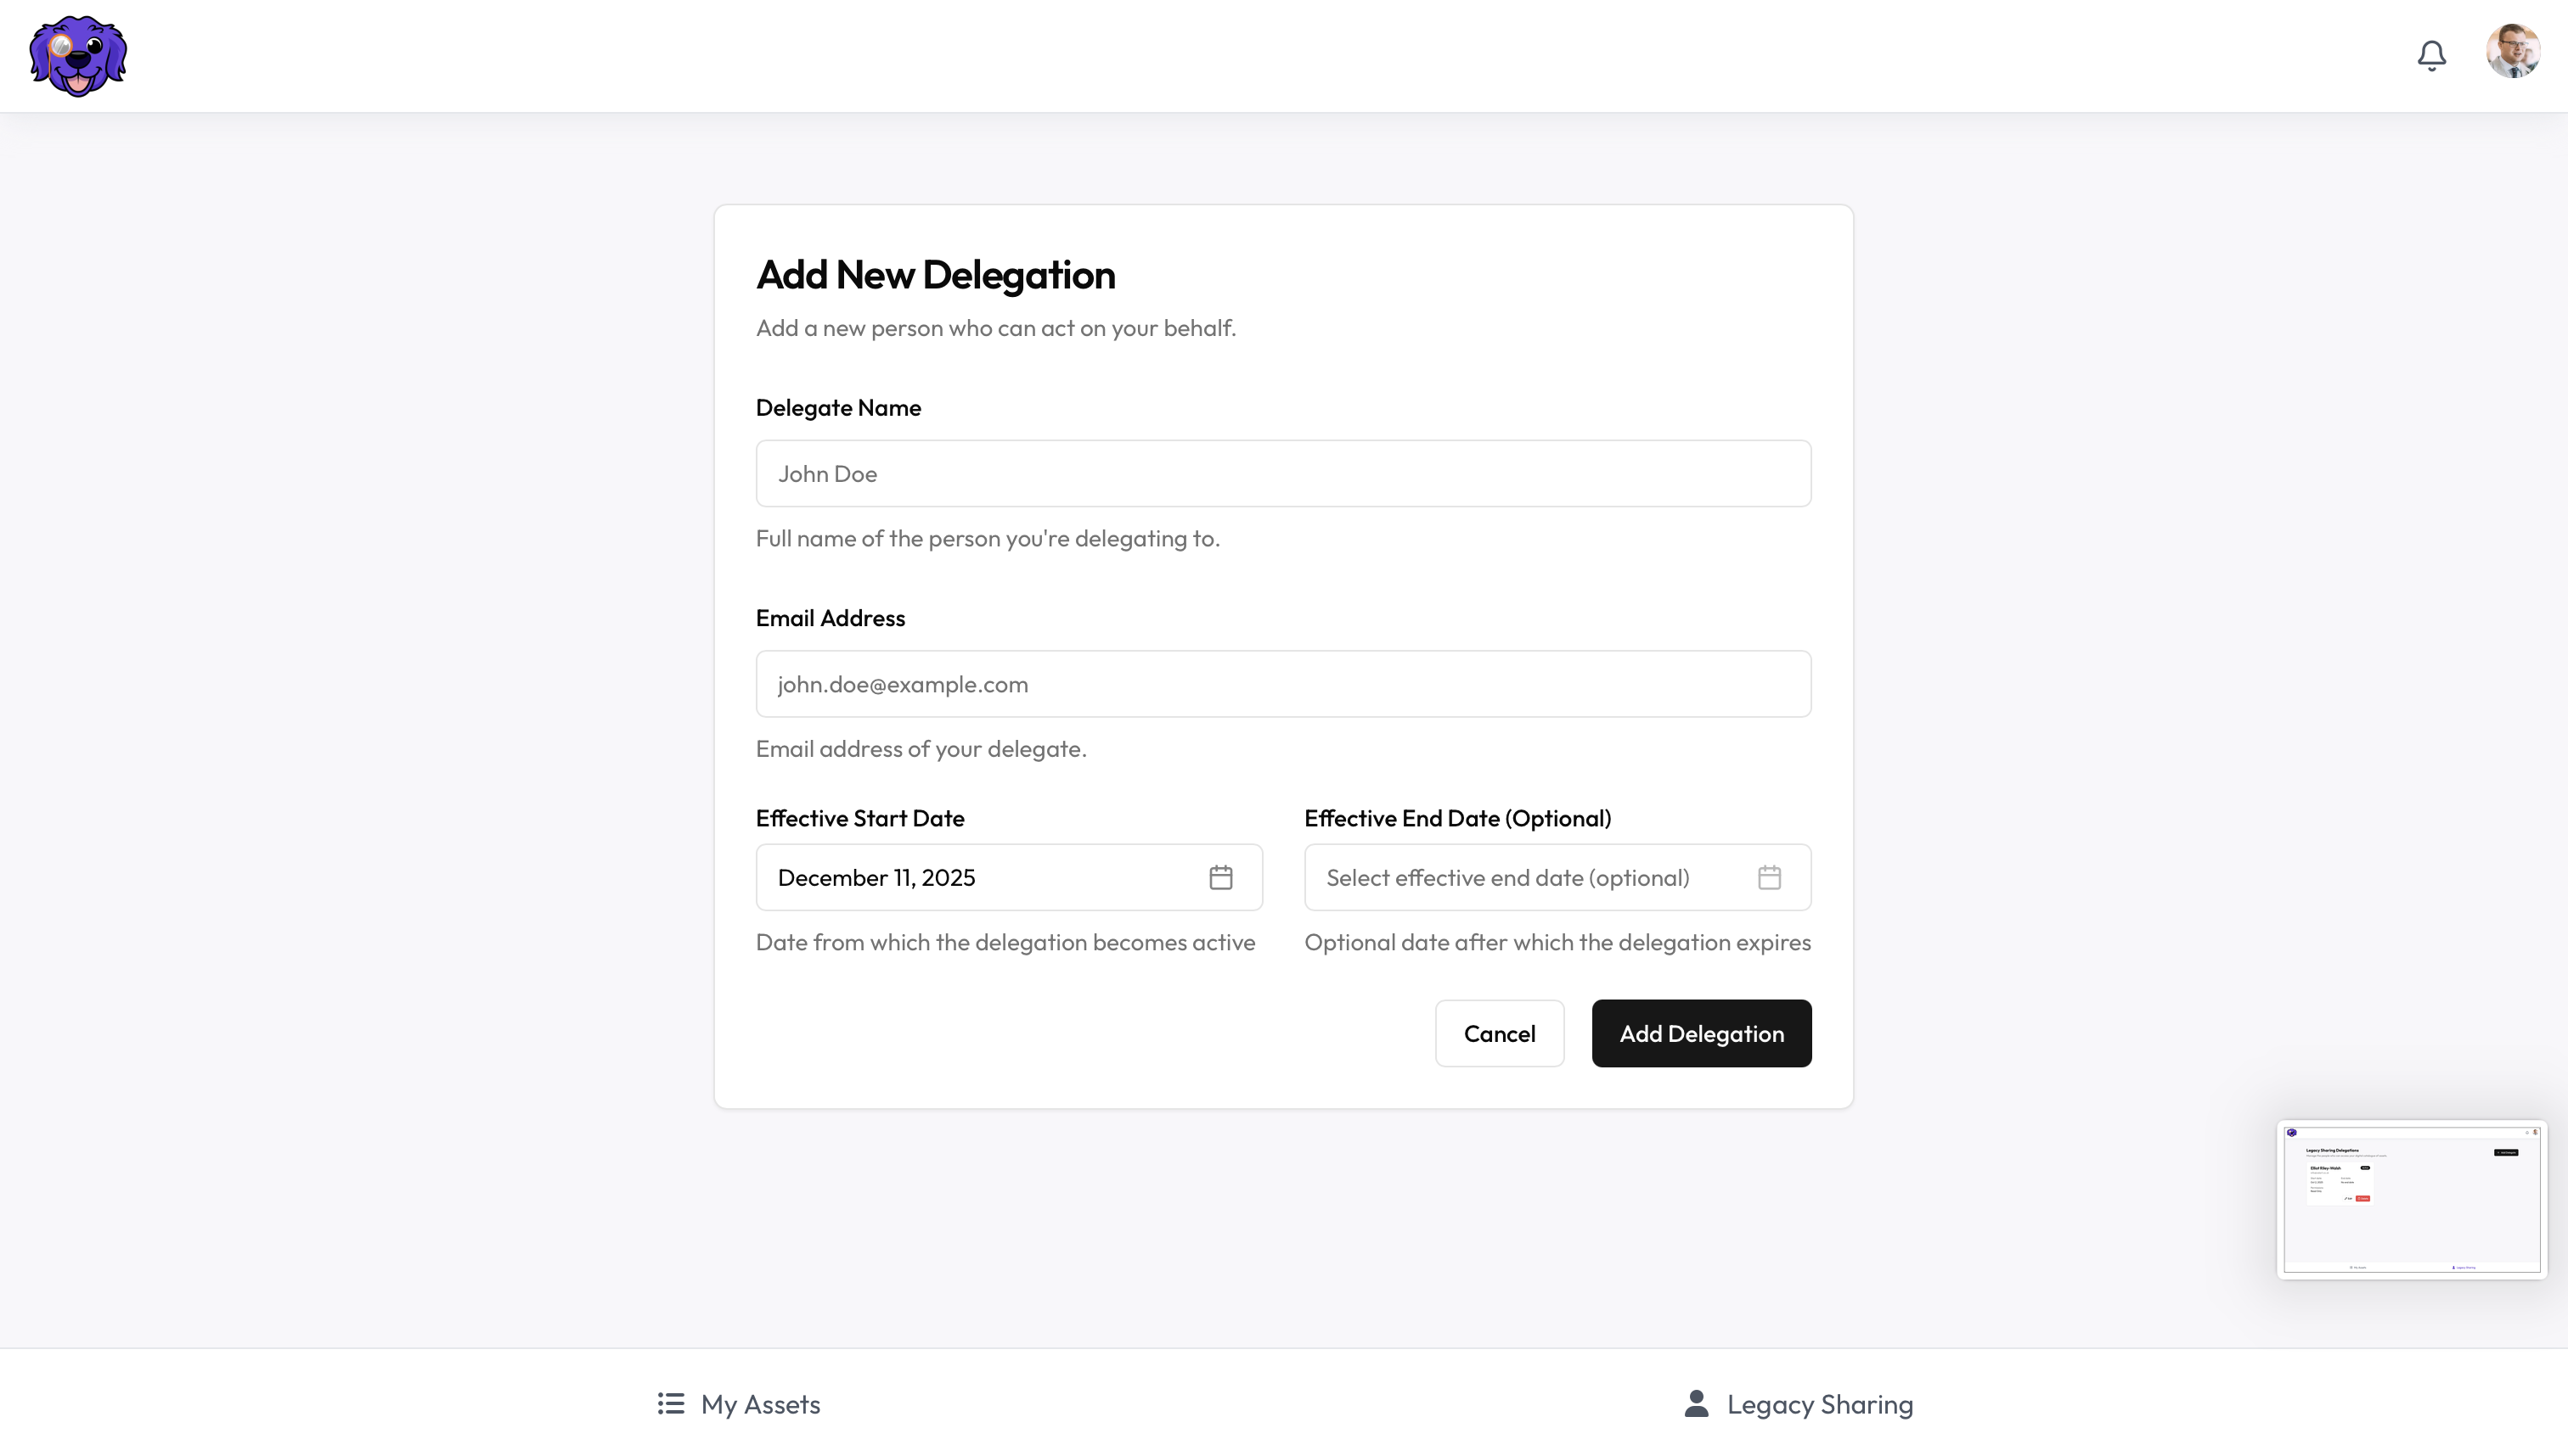Image resolution: width=2568 pixels, height=1456 pixels.
Task: Click the person icon beside Legacy Sharing
Action: (1695, 1403)
